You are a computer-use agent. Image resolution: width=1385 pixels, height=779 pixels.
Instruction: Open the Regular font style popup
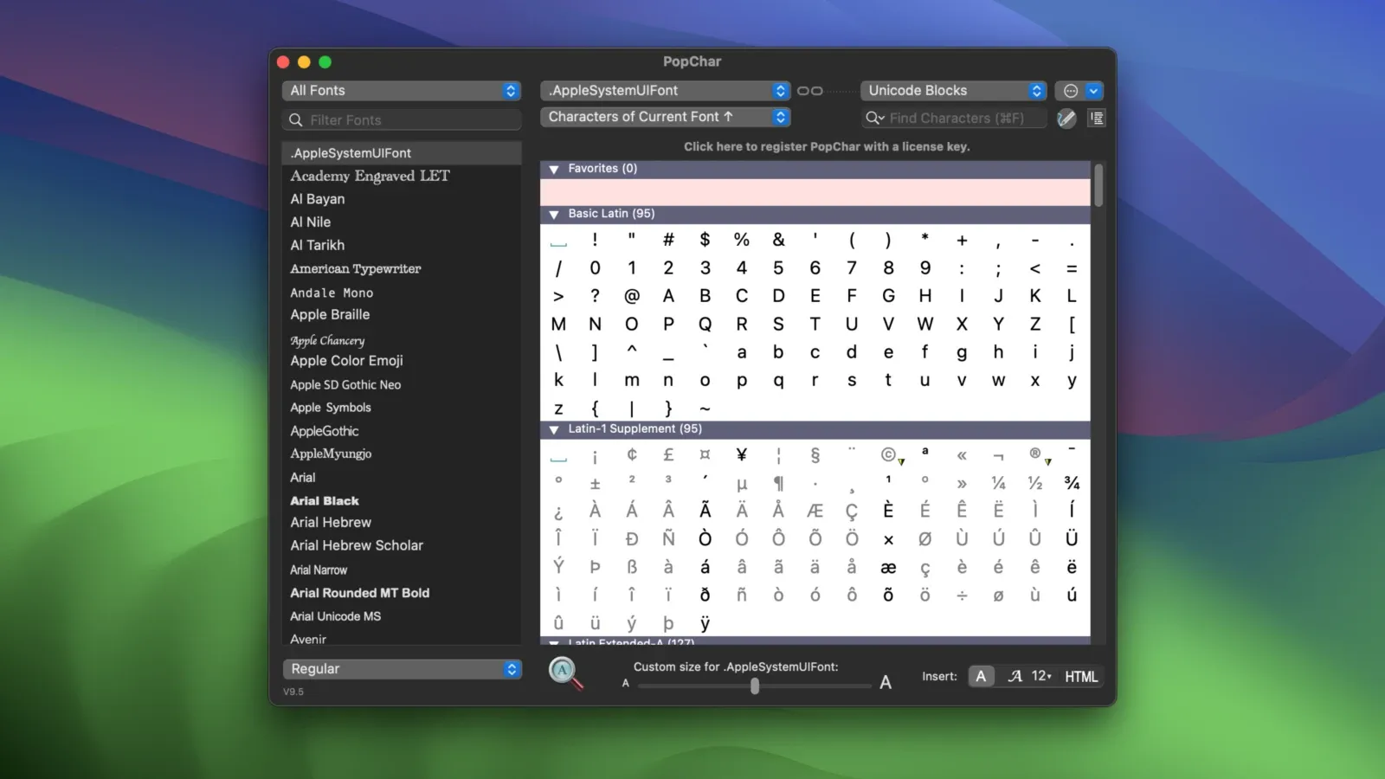pyautogui.click(x=402, y=669)
